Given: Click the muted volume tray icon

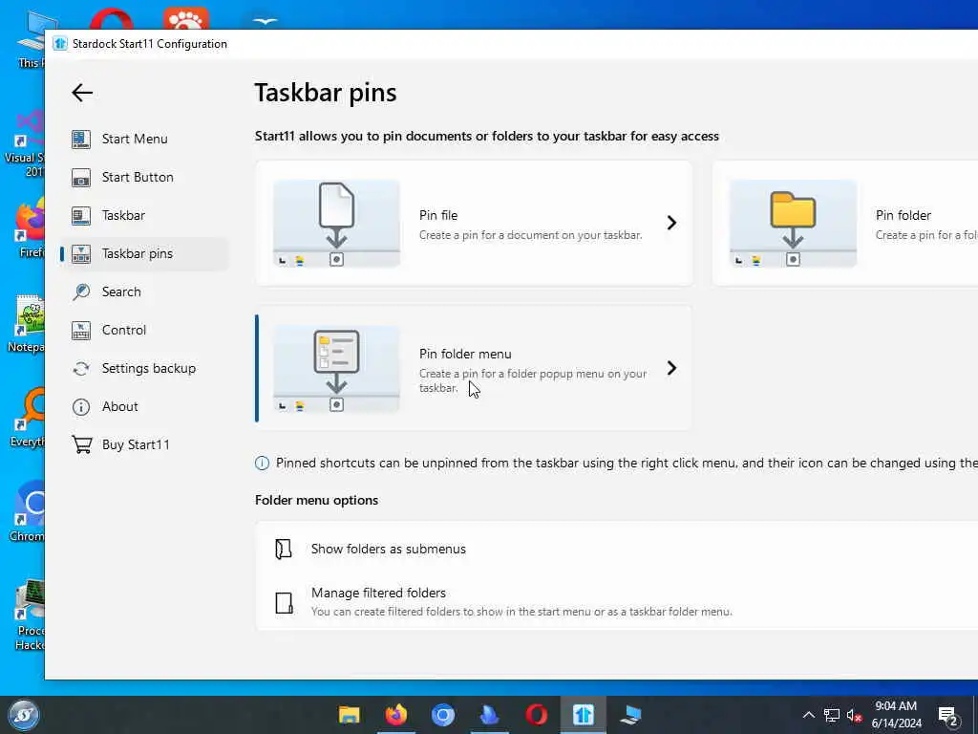Looking at the screenshot, I should tap(855, 715).
